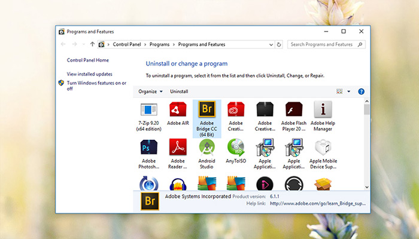The height and width of the screenshot is (239, 419).
Task: Navigate to Control Panel in the breadcrumb
Action: tap(127, 45)
